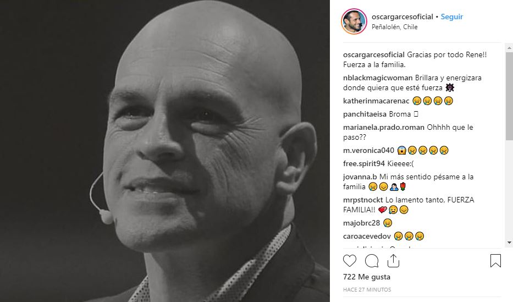Open the katherinmacarenac commenter profile

click(375, 101)
